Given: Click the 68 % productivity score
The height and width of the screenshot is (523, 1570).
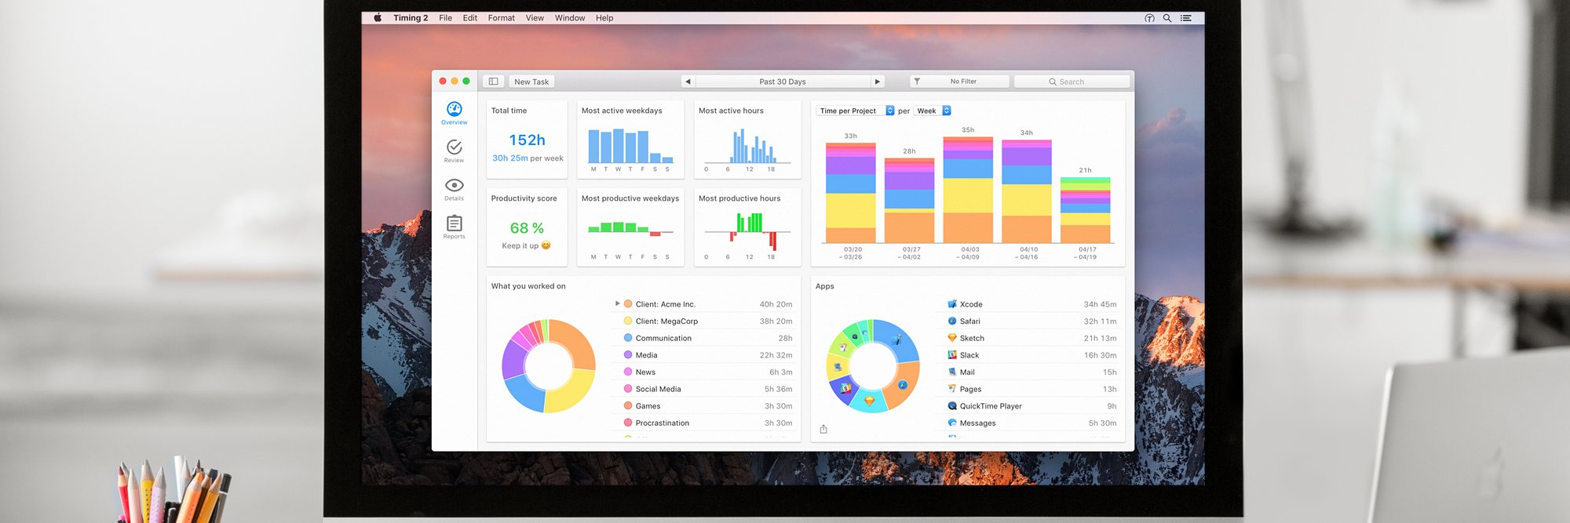Looking at the screenshot, I should point(527,228).
